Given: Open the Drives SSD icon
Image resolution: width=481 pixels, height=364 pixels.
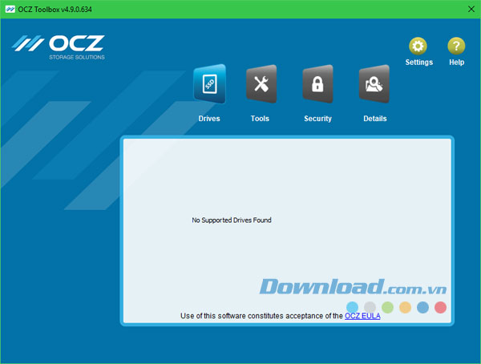Looking at the screenshot, I should (210, 84).
